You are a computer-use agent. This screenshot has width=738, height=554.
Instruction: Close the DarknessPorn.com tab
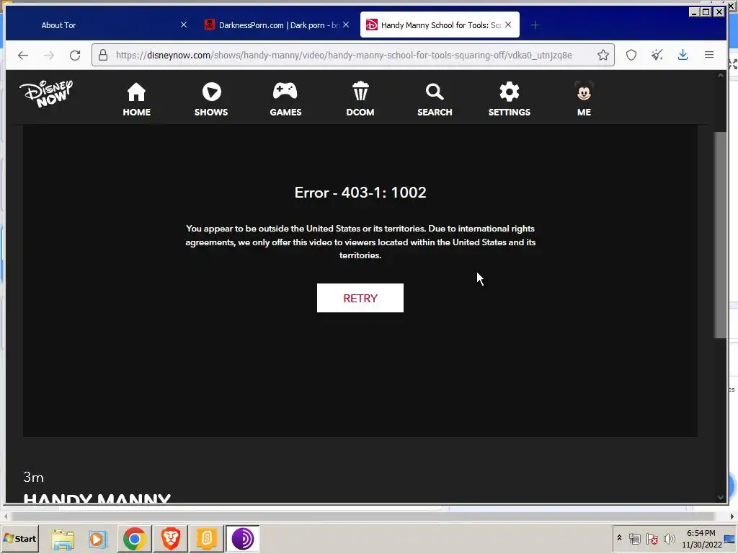(x=346, y=25)
